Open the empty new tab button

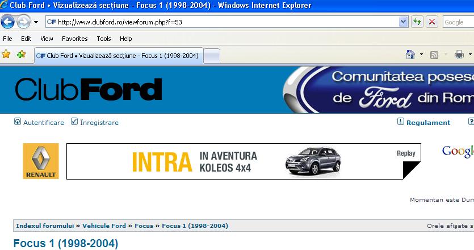click(x=211, y=56)
